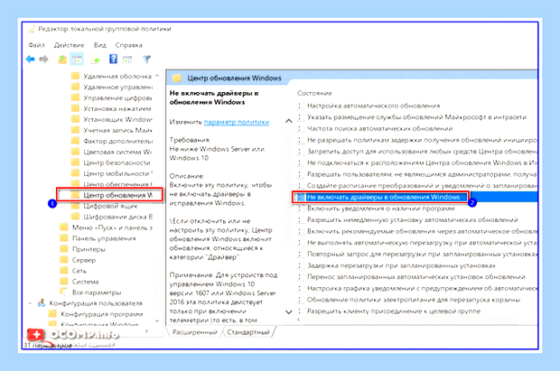Select policy Разрешить немедленную установку автоматических обновлений
The width and height of the screenshot is (560, 371).
413,219
